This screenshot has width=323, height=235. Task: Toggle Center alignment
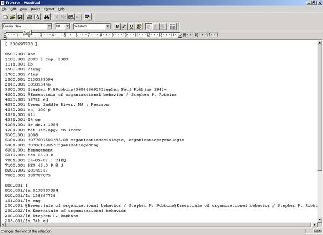point(156,26)
